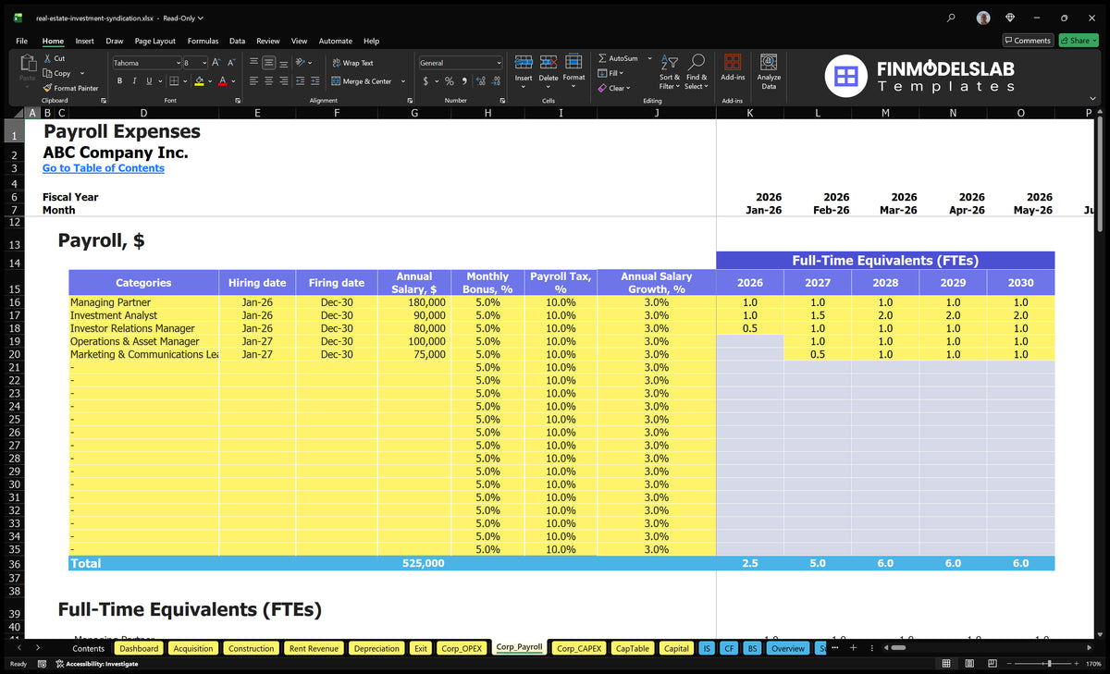Click Merge & Center
1110x674 pixels.
(362, 81)
